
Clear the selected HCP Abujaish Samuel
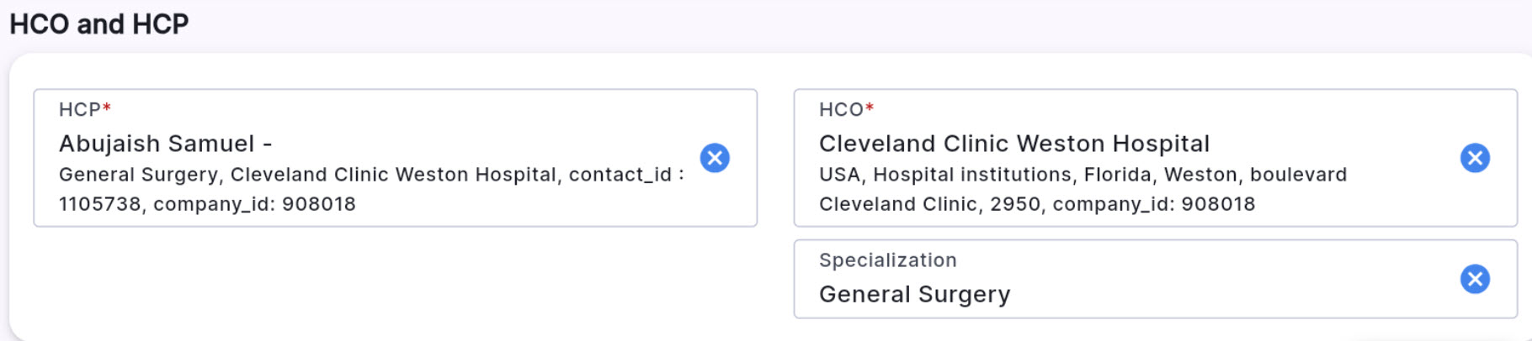point(715,158)
